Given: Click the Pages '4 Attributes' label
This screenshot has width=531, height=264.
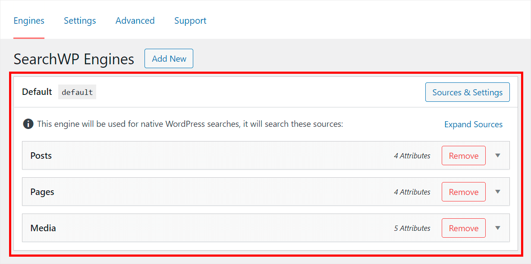Looking at the screenshot, I should click(412, 192).
